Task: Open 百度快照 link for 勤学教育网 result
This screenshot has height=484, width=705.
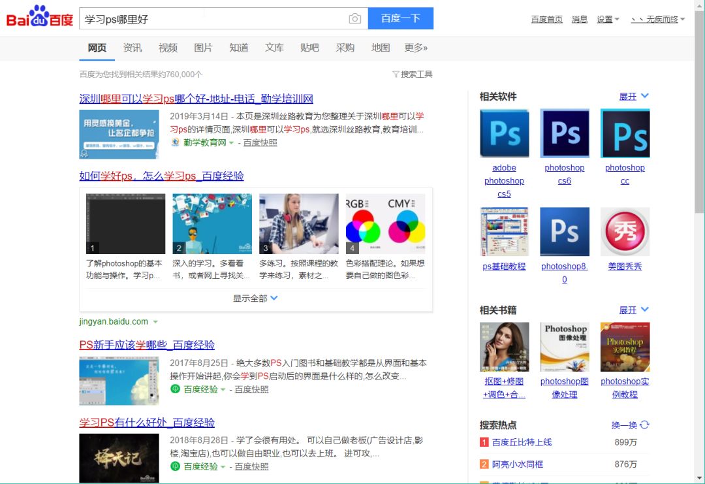Action: click(x=260, y=142)
